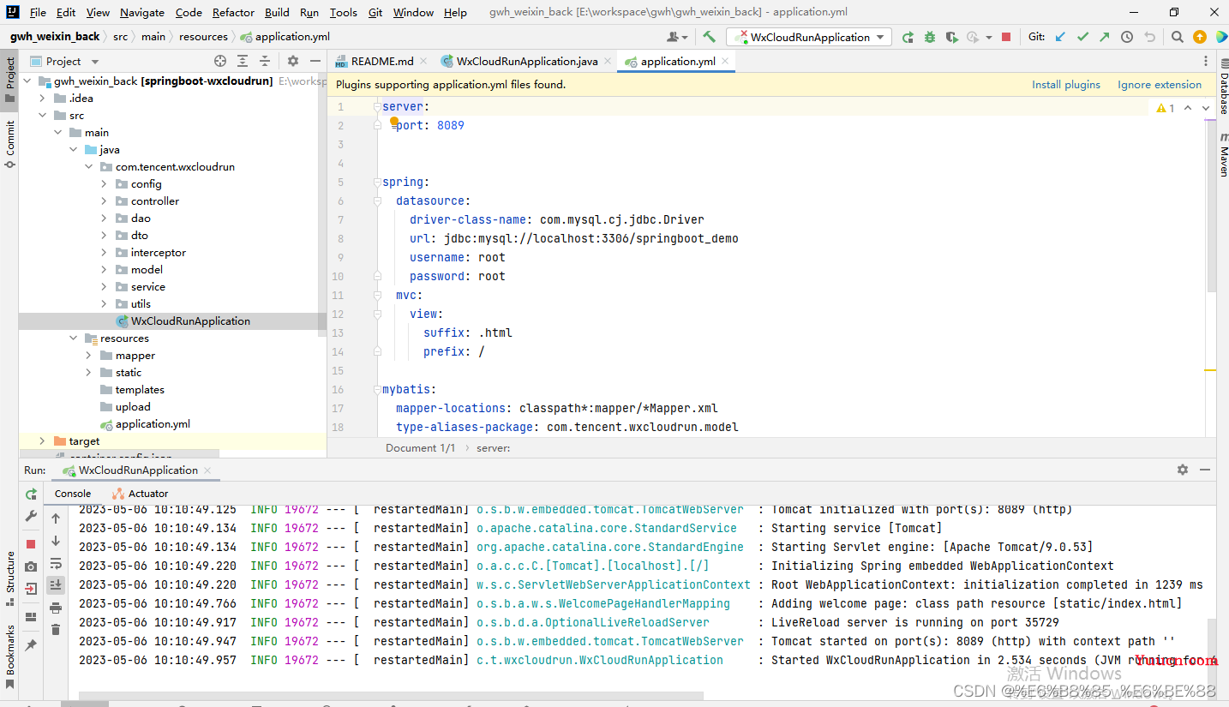The image size is (1229, 707).
Task: Open the Tools menu
Action: (344, 12)
